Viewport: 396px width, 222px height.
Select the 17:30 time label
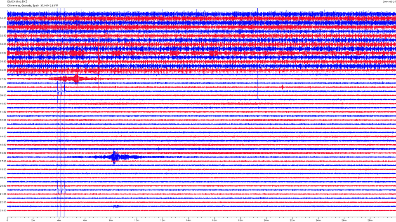(3, 161)
